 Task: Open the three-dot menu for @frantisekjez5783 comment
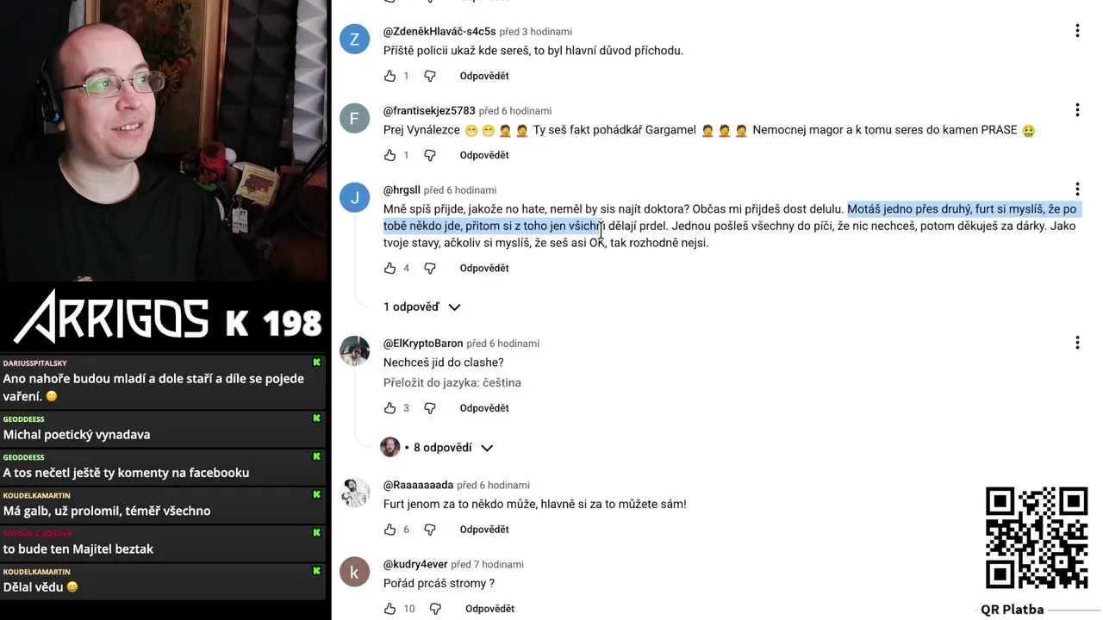[1077, 110]
